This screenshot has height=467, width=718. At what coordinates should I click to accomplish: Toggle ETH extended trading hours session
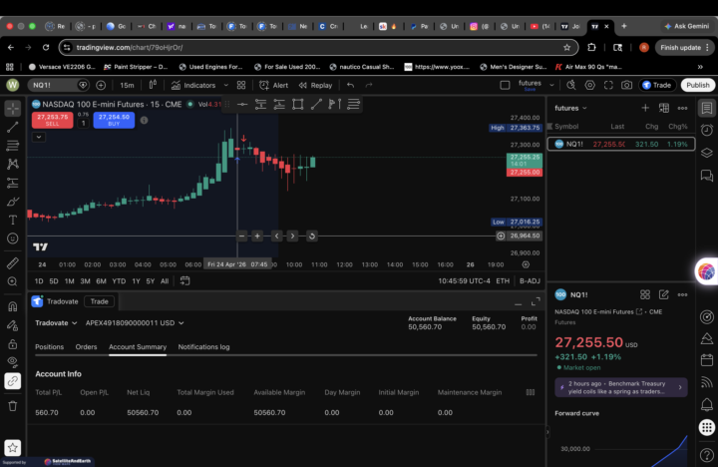(x=503, y=281)
